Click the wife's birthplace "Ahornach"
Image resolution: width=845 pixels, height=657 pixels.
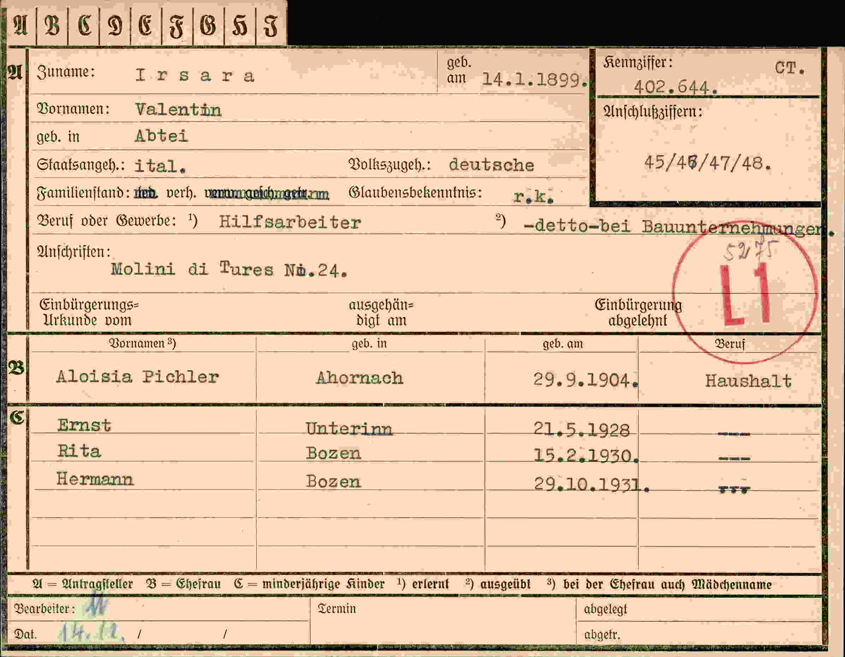click(x=360, y=378)
